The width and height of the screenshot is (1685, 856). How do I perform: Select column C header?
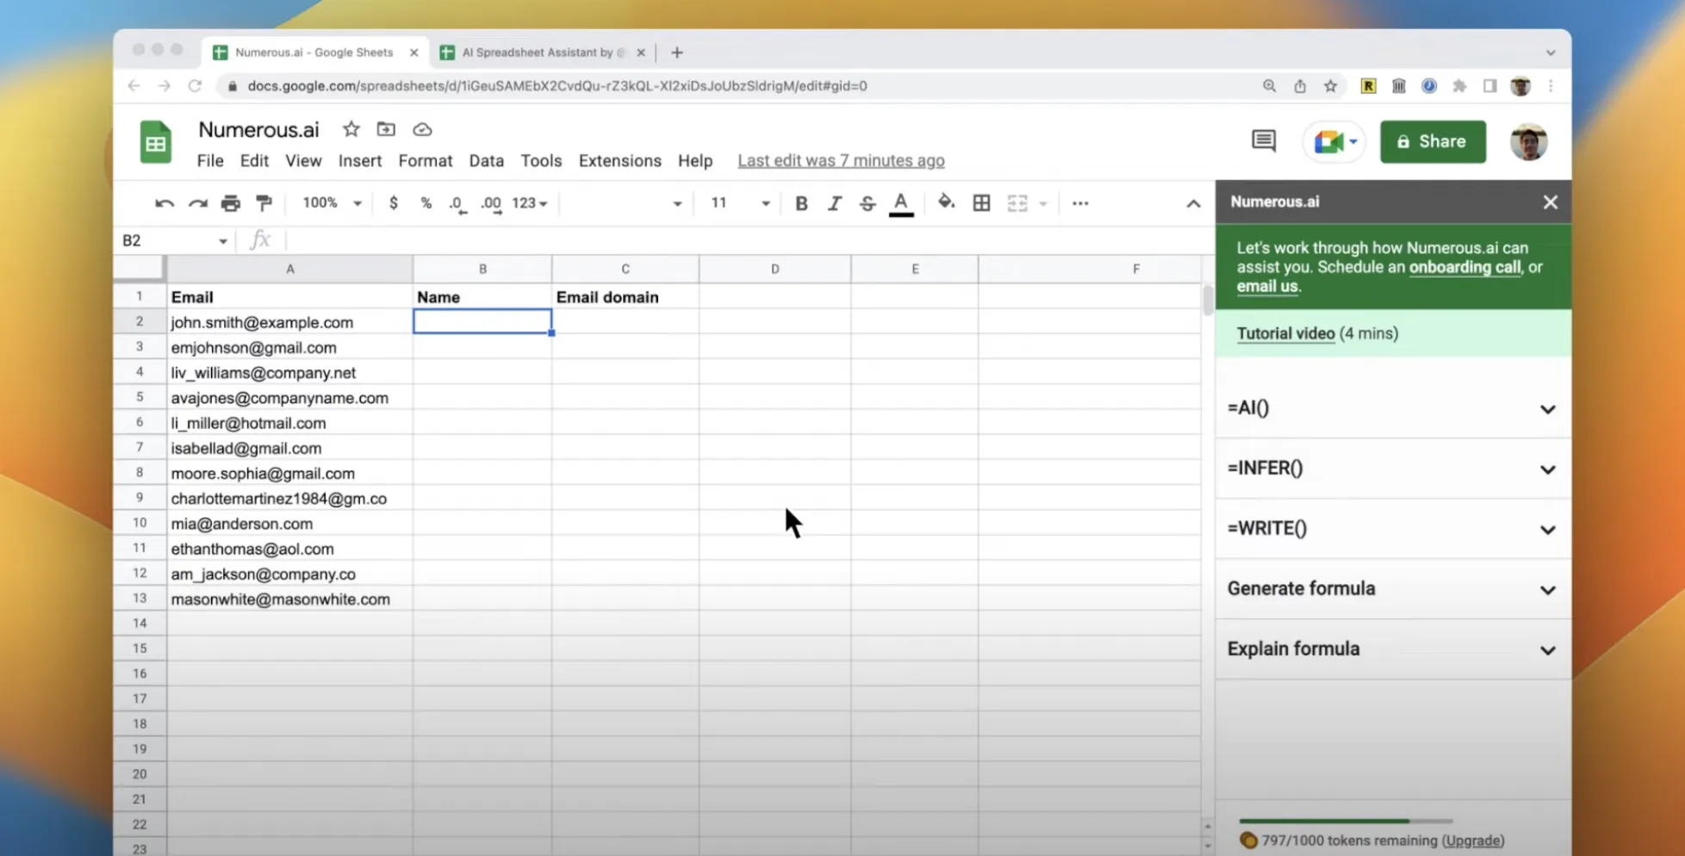[x=625, y=270]
